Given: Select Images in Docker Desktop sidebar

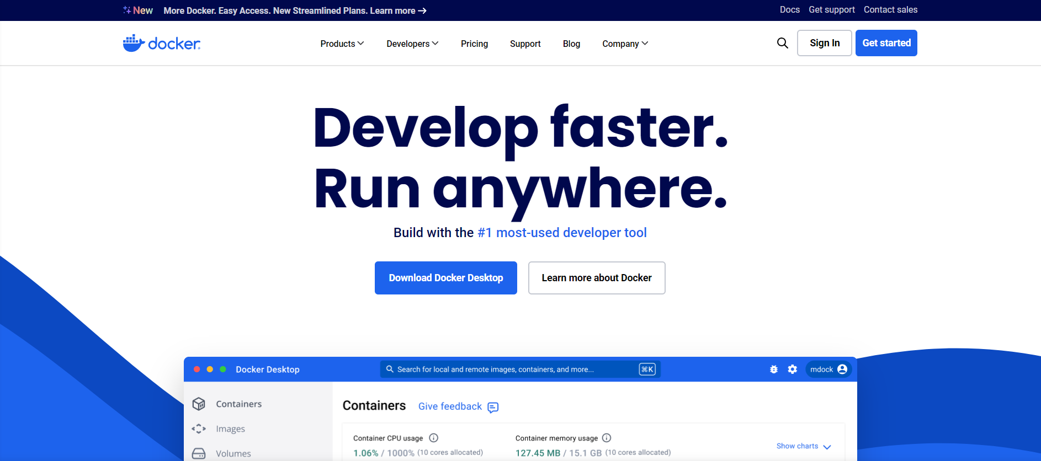Looking at the screenshot, I should pos(230,428).
